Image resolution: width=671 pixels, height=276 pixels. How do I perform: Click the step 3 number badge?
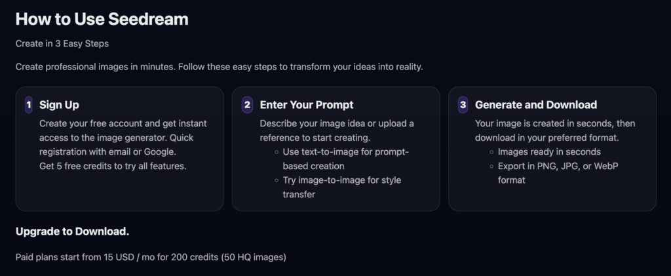463,104
